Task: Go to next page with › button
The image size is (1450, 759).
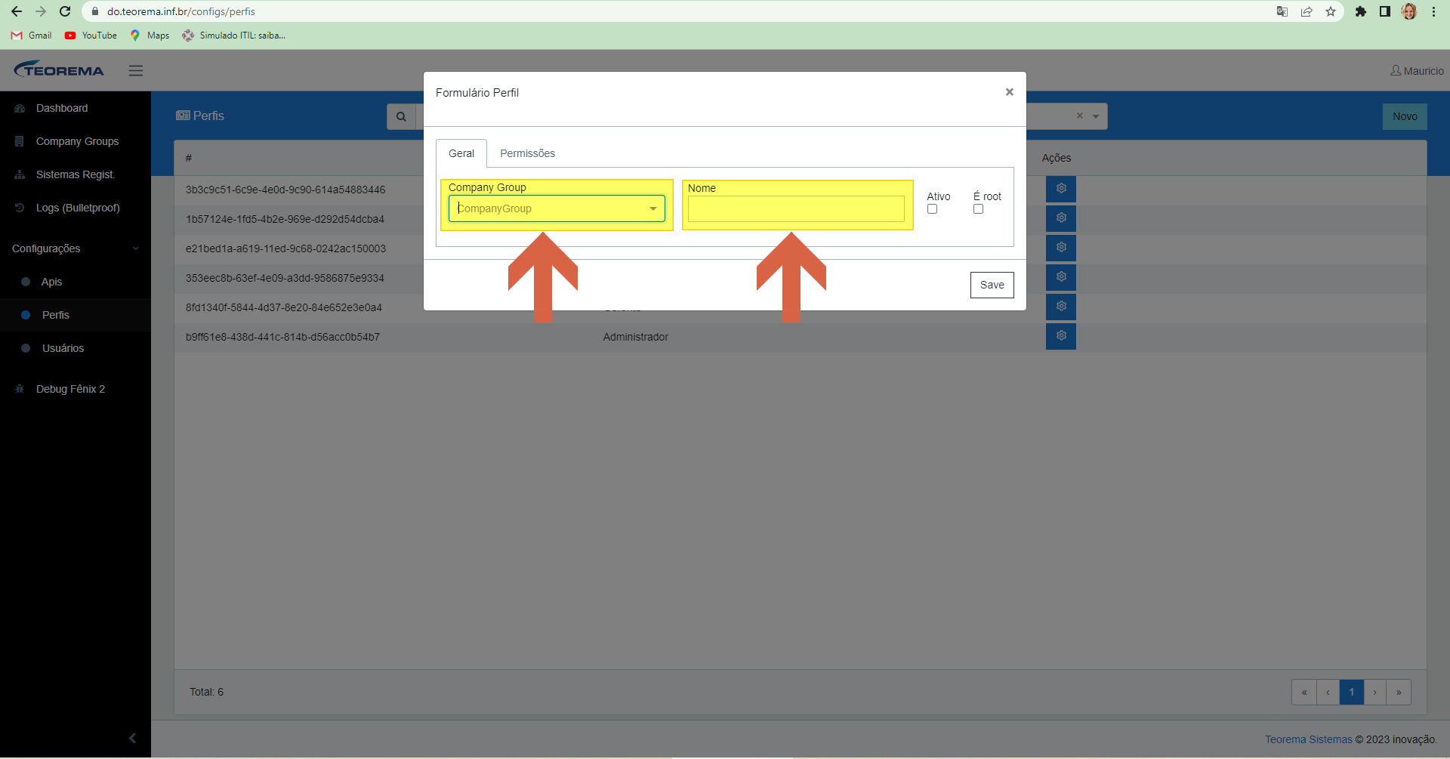Action: point(1375,692)
